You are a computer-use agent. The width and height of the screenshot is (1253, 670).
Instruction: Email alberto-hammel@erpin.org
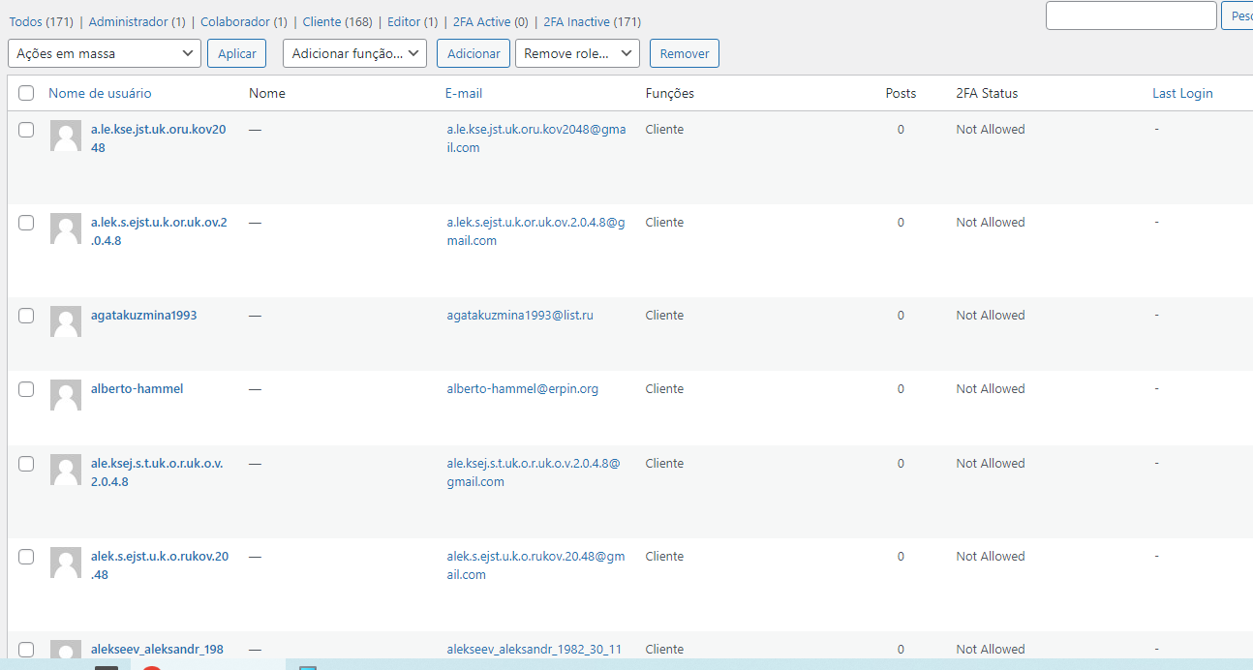click(x=522, y=388)
